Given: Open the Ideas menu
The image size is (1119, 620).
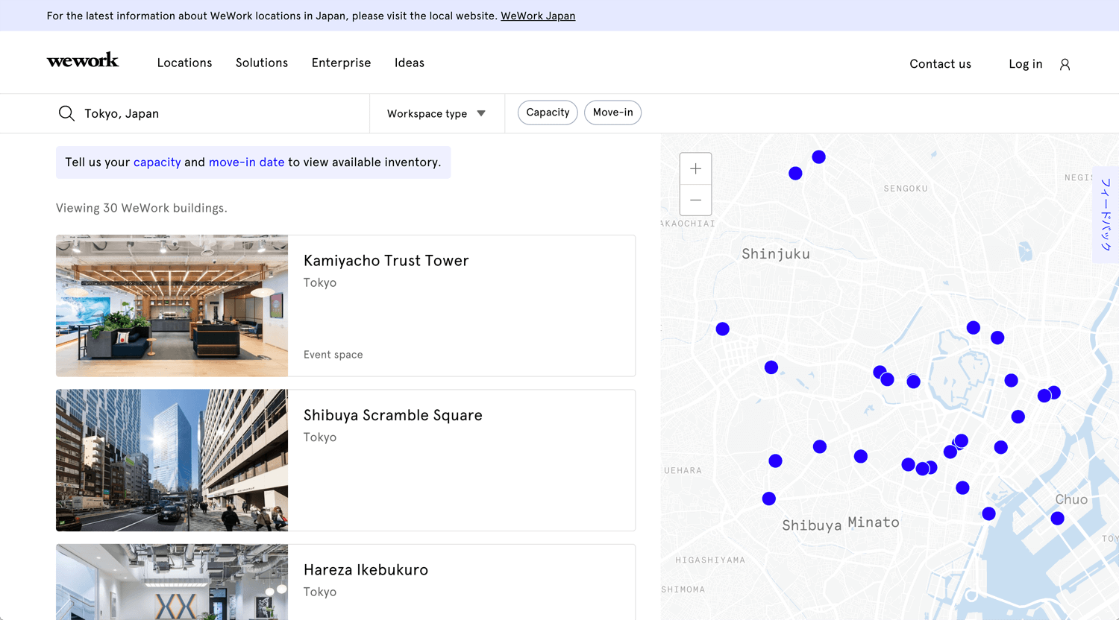Looking at the screenshot, I should click(x=410, y=63).
